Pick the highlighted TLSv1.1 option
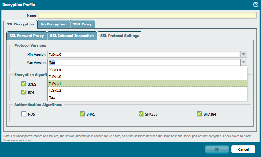This screenshot has height=157, width=261. pos(147,83)
